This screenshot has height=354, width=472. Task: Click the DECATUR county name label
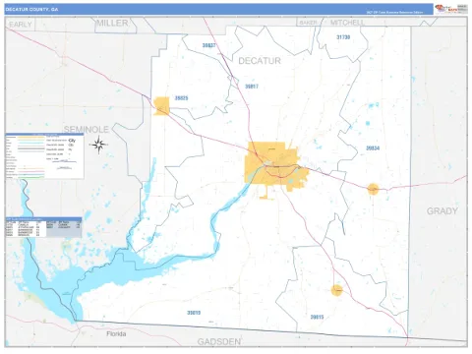[260, 61]
